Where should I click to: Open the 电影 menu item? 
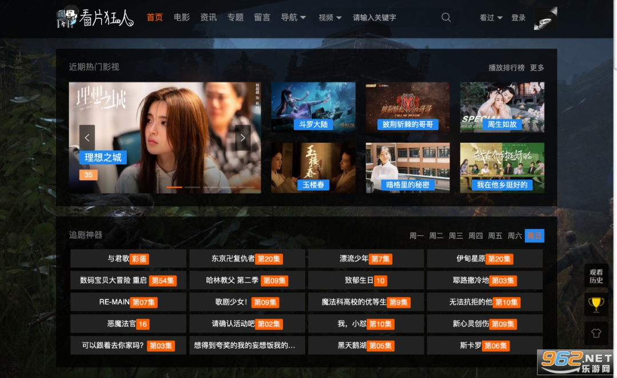182,17
